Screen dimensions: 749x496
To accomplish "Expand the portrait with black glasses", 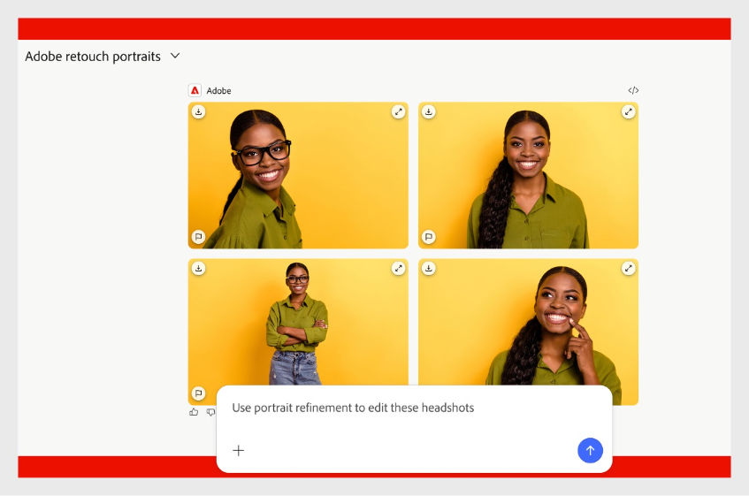I will [399, 111].
